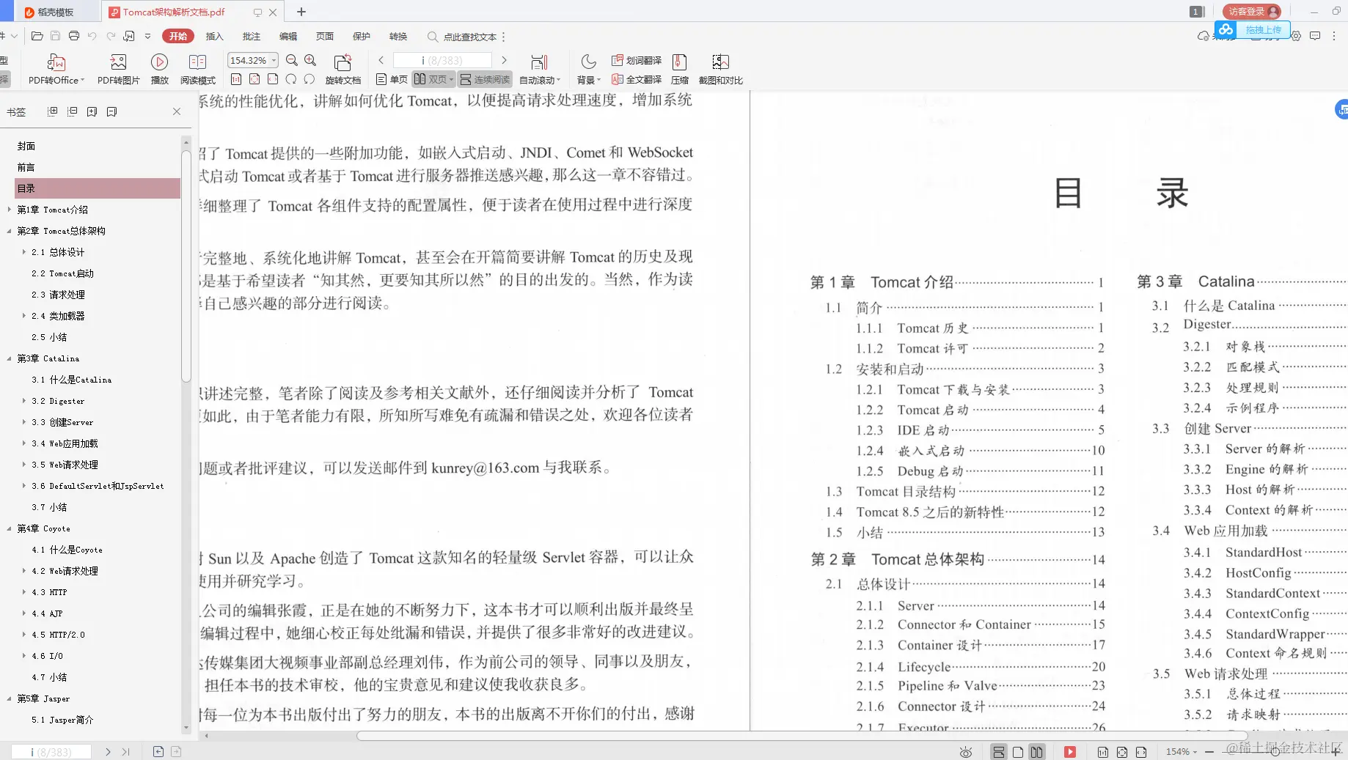Toggle double page icon in status bar
Viewport: 1348px width, 760px height.
coord(1036,752)
